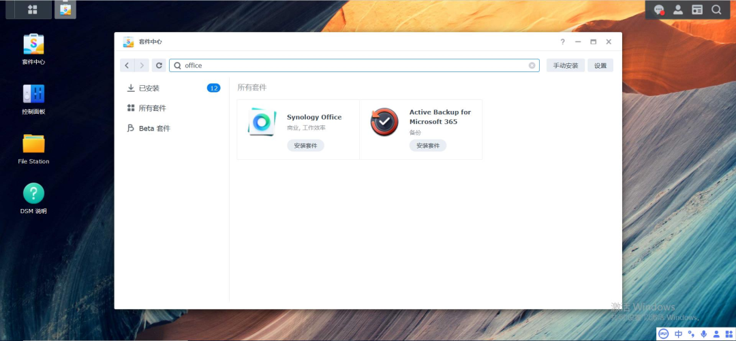Image resolution: width=736 pixels, height=341 pixels.
Task: Clear the office search text
Action: pyautogui.click(x=532, y=65)
